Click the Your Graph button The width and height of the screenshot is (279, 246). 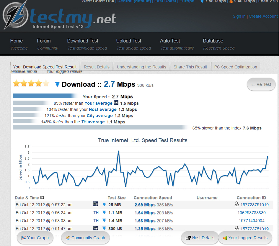pyautogui.click(x=35, y=238)
